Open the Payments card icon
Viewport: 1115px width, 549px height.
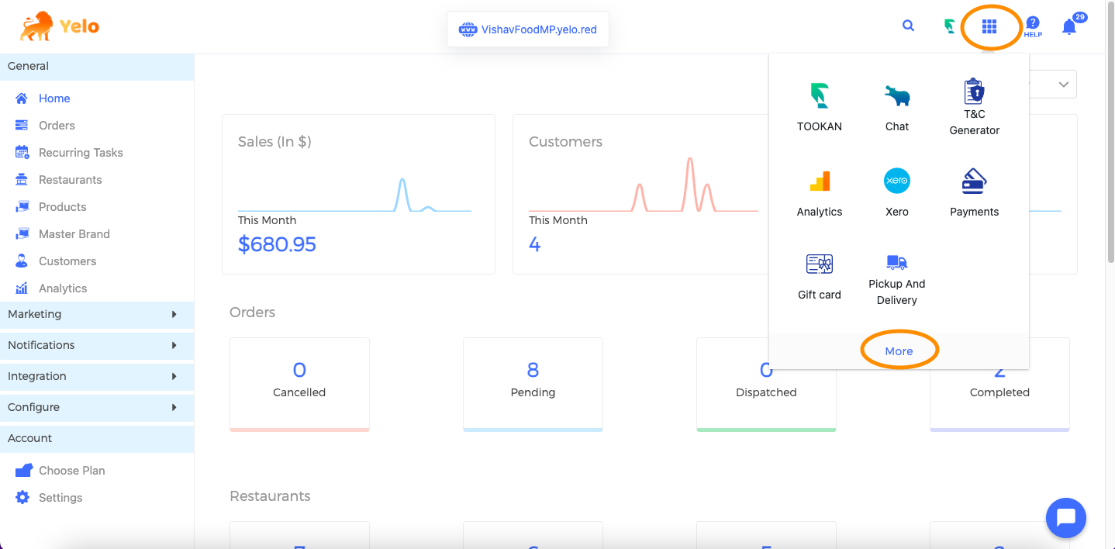[974, 181]
